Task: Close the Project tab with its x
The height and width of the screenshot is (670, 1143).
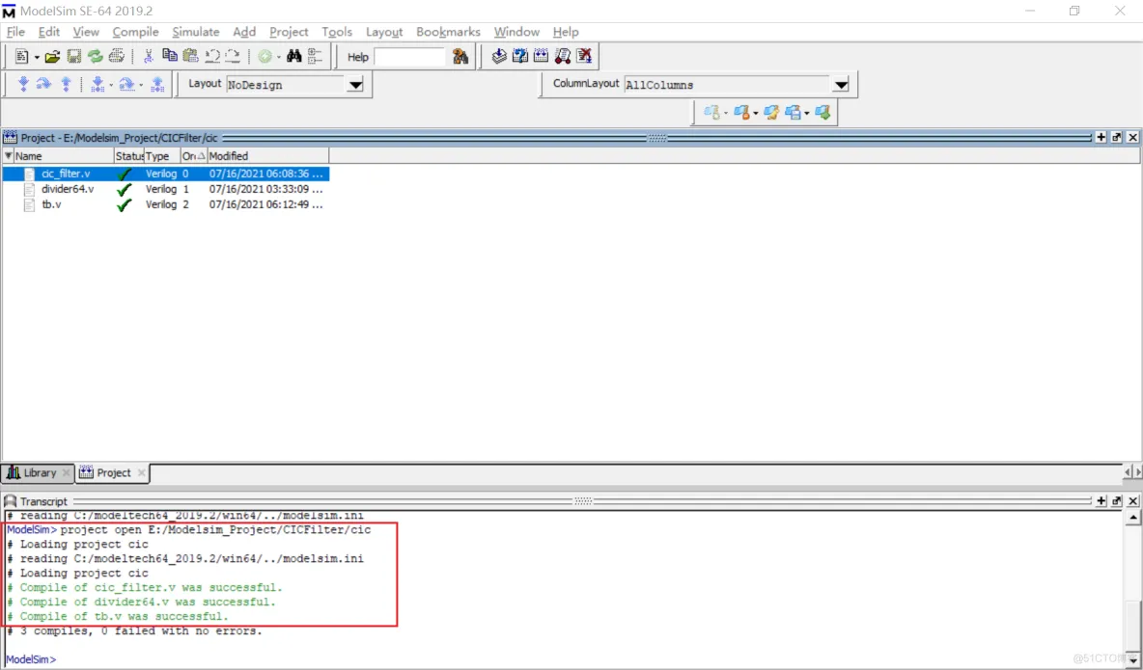Action: click(141, 472)
